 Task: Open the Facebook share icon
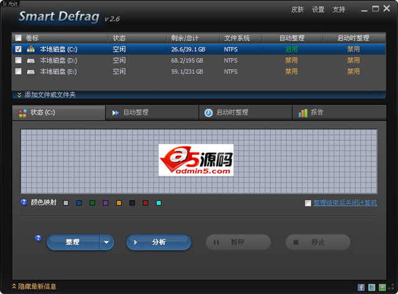(361, 287)
